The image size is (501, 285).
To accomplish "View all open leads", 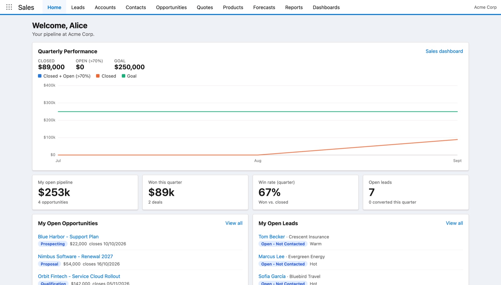I will (454, 223).
